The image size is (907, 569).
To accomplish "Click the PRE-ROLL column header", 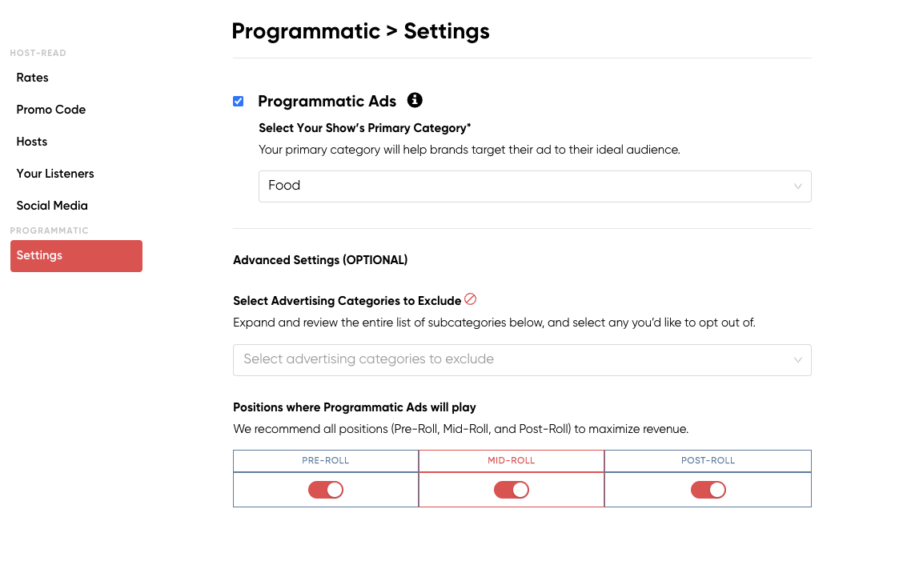I will tap(326, 461).
